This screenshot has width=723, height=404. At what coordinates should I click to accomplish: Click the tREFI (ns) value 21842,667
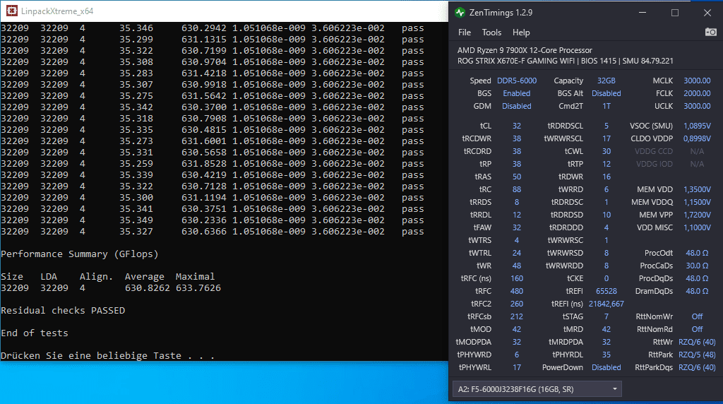coord(606,304)
